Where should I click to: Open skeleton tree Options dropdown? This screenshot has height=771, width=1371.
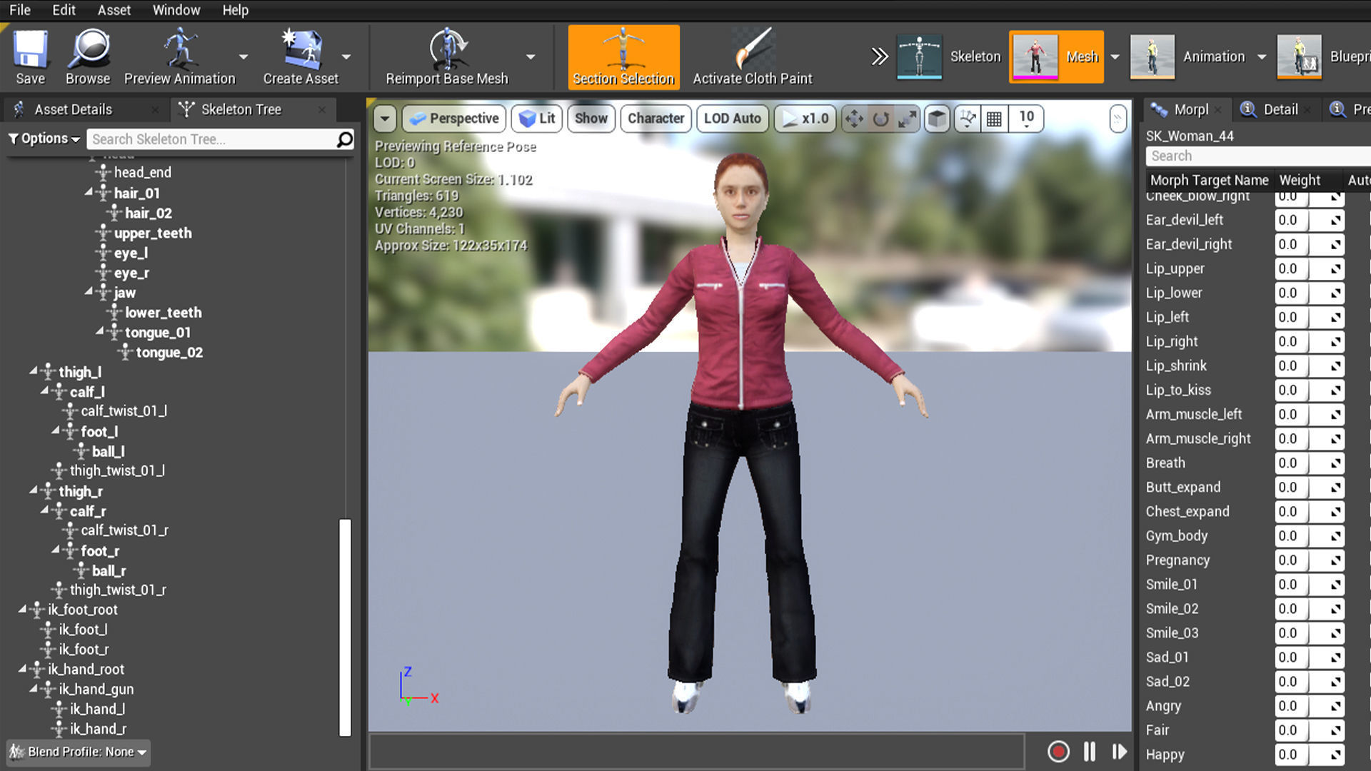(44, 138)
